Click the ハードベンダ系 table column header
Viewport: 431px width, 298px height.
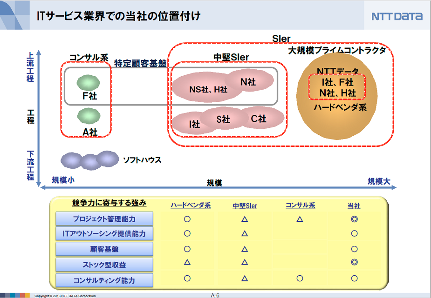(191, 205)
